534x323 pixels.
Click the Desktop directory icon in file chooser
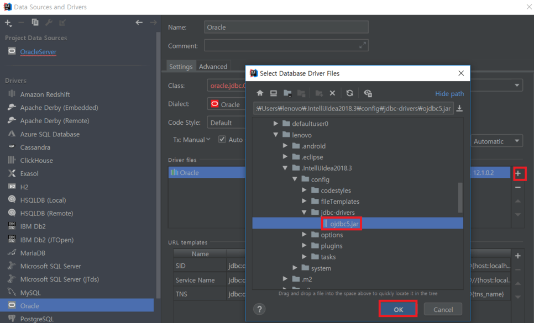274,93
